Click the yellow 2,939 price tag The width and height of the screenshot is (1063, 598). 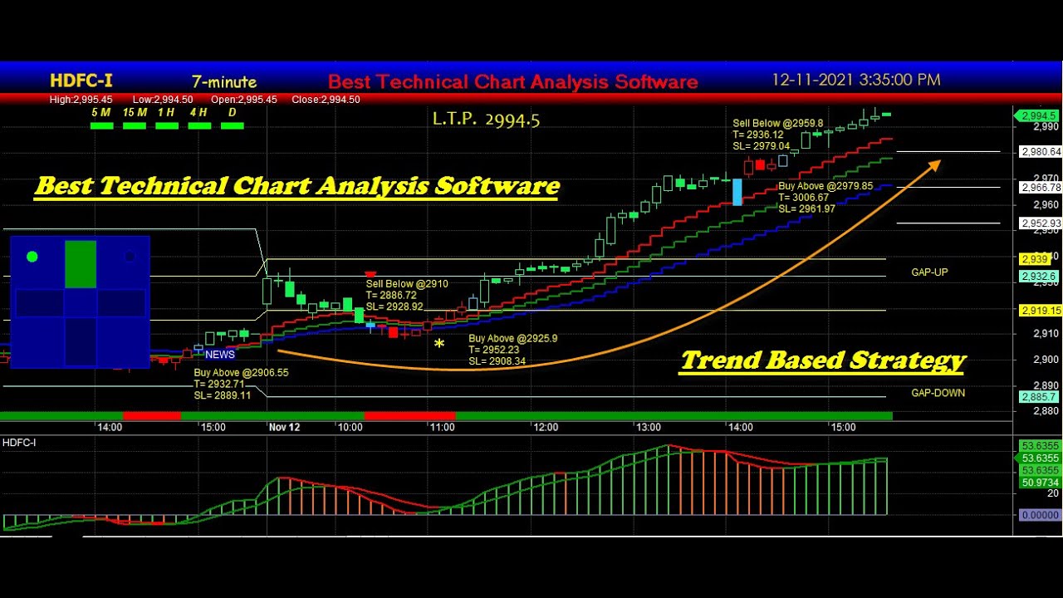[1036, 259]
